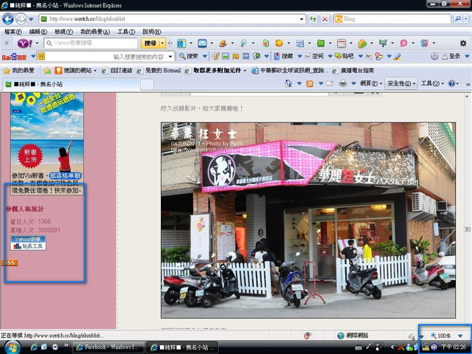Click the Print icon in the command bar
The height and width of the screenshot is (354, 472).
pos(342,83)
